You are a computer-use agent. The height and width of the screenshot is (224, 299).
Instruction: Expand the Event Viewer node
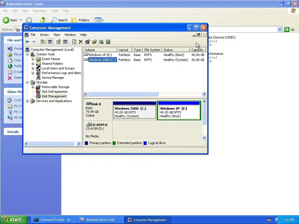pos(33,59)
